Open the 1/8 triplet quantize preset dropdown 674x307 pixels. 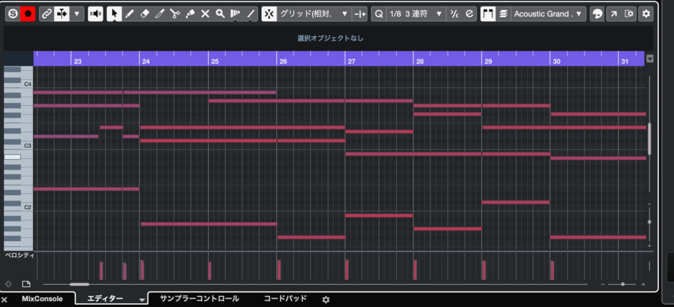tap(415, 14)
